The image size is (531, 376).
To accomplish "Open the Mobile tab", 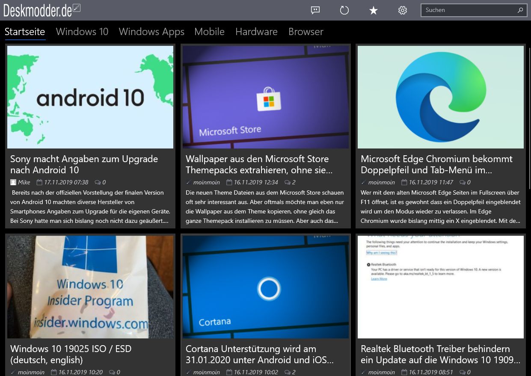I will (x=209, y=32).
